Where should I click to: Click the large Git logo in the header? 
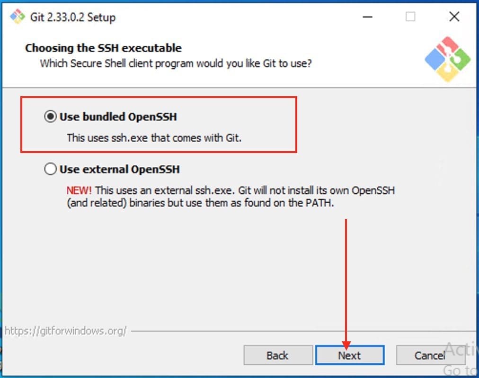(x=447, y=59)
